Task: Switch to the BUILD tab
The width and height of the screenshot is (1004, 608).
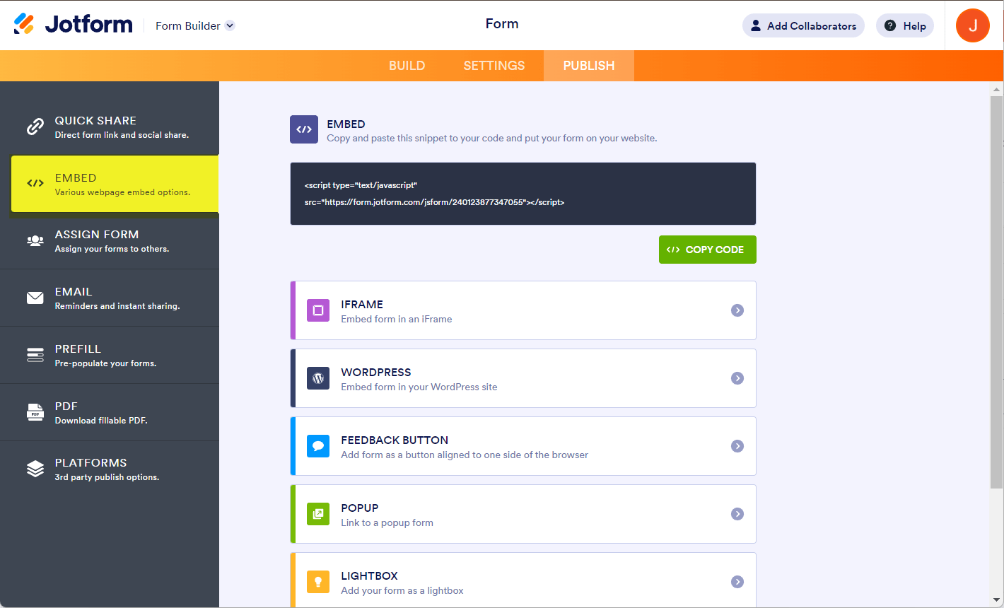Action: click(407, 66)
